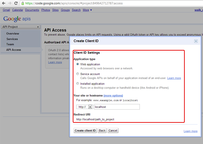The width and height of the screenshot is (203, 144).
Task: Open the API Project dropdown
Action: pos(21,27)
